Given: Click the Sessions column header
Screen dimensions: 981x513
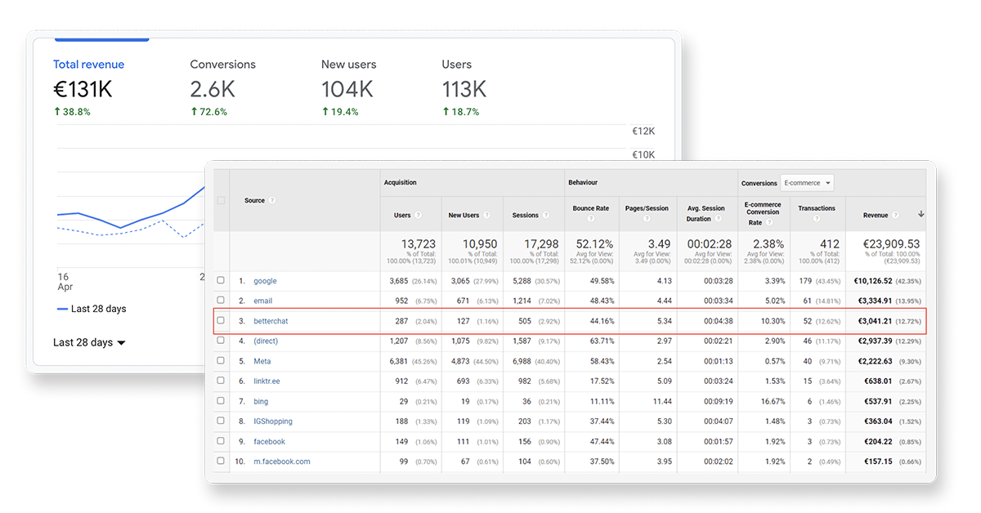Looking at the screenshot, I should 526,216.
